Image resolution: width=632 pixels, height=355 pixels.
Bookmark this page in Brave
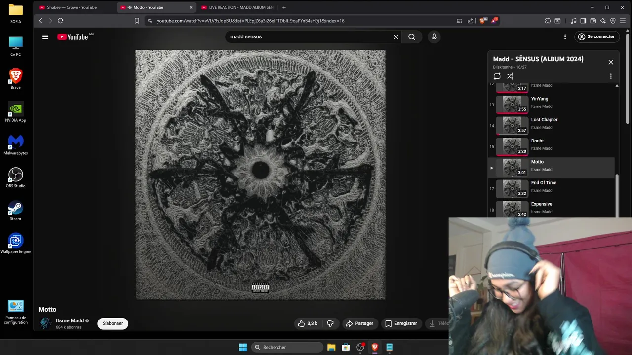137,21
